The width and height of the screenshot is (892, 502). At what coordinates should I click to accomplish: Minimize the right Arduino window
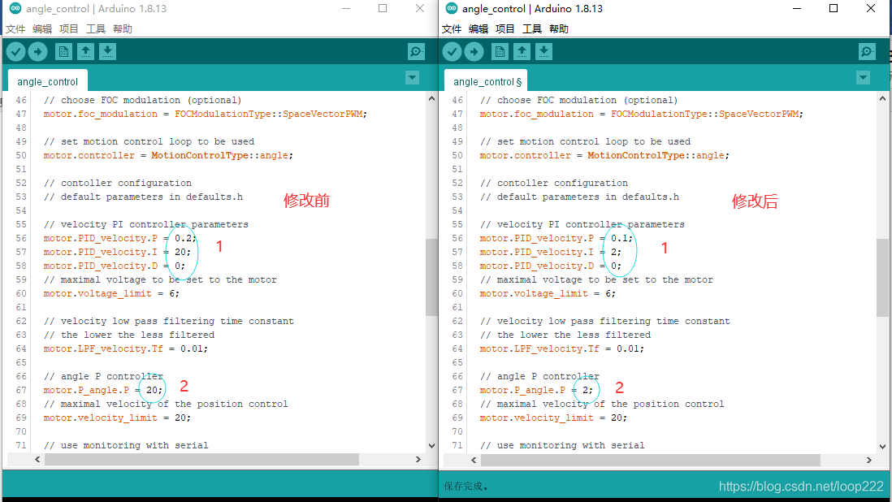click(x=797, y=8)
